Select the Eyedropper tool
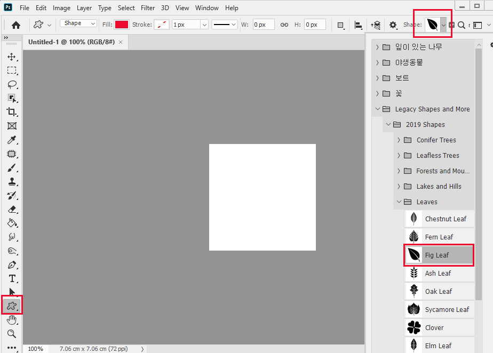Viewport: 493px width, 353px height. [12, 140]
